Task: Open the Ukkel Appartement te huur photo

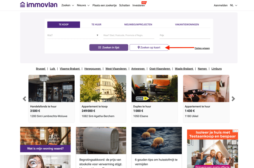Action: click(206, 89)
